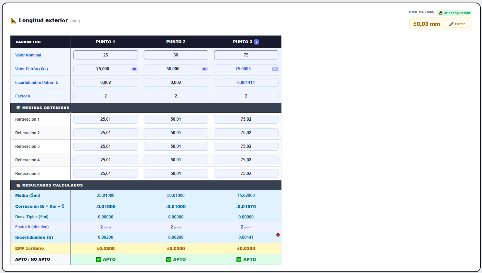Screen dimensions: 482x273
Task: Click the globe icon in the 50,000 field
Action: coord(204,69)
